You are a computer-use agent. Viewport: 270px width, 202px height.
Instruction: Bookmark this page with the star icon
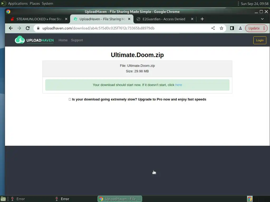[221, 28]
